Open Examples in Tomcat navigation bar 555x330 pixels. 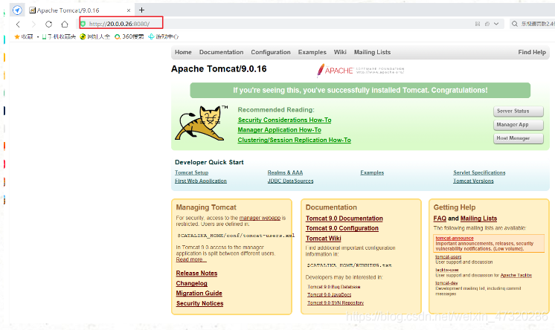(x=312, y=52)
